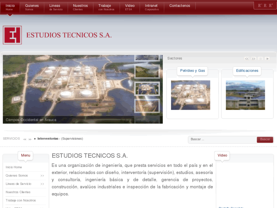Open Lineas de Servicio in side menu
The height and width of the screenshot is (208, 277).
[x=18, y=184]
